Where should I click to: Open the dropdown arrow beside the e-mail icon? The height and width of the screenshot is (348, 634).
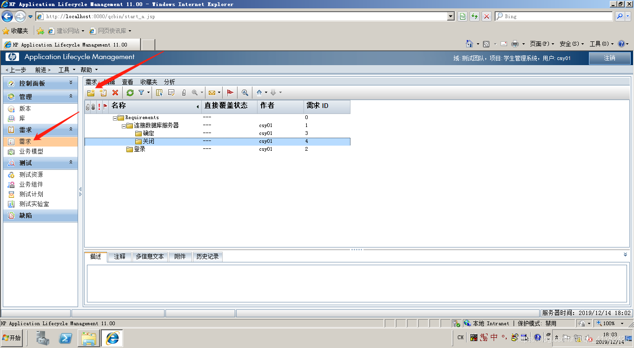(x=218, y=93)
